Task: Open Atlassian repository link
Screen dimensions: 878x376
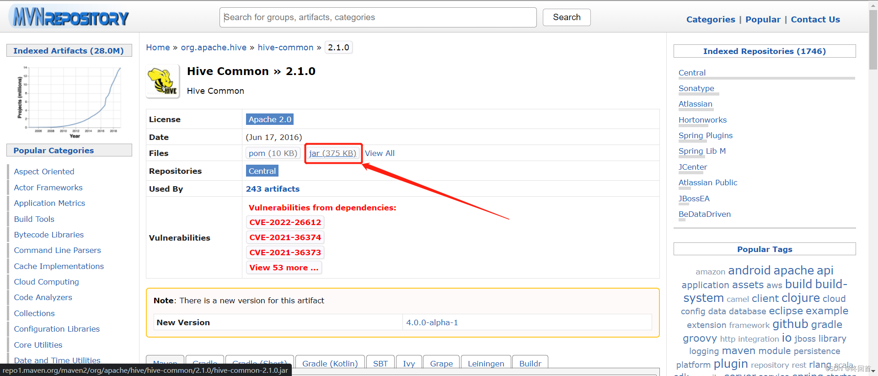Action: coord(695,104)
